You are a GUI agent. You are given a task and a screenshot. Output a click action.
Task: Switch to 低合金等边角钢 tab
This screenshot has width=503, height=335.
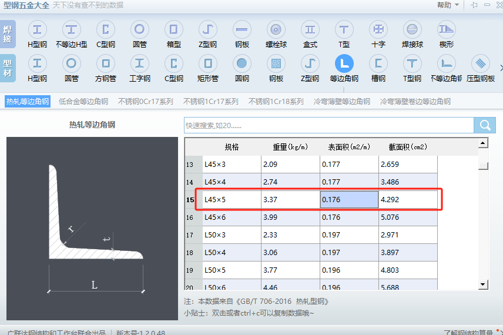point(83,102)
